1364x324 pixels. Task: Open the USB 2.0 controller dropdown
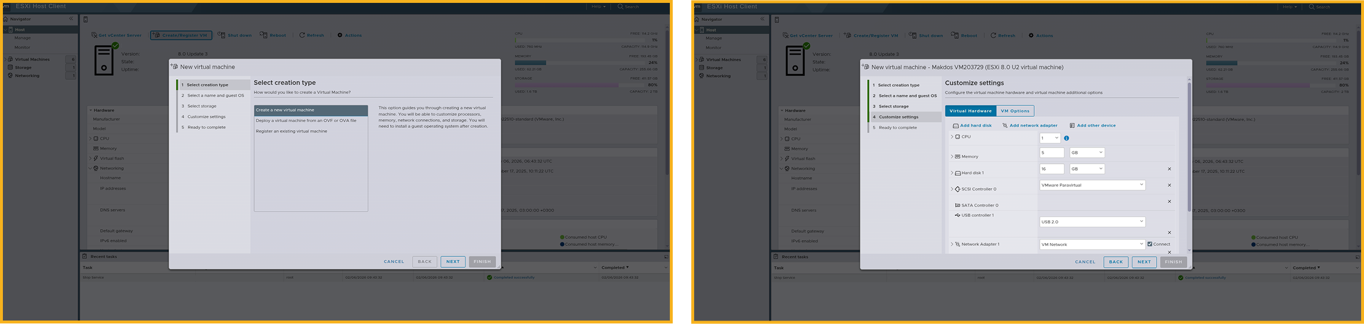1092,222
